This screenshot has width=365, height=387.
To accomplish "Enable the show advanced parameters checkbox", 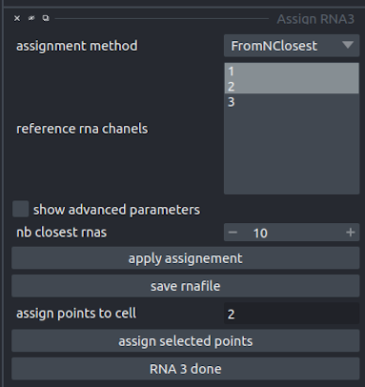I will click(21, 209).
